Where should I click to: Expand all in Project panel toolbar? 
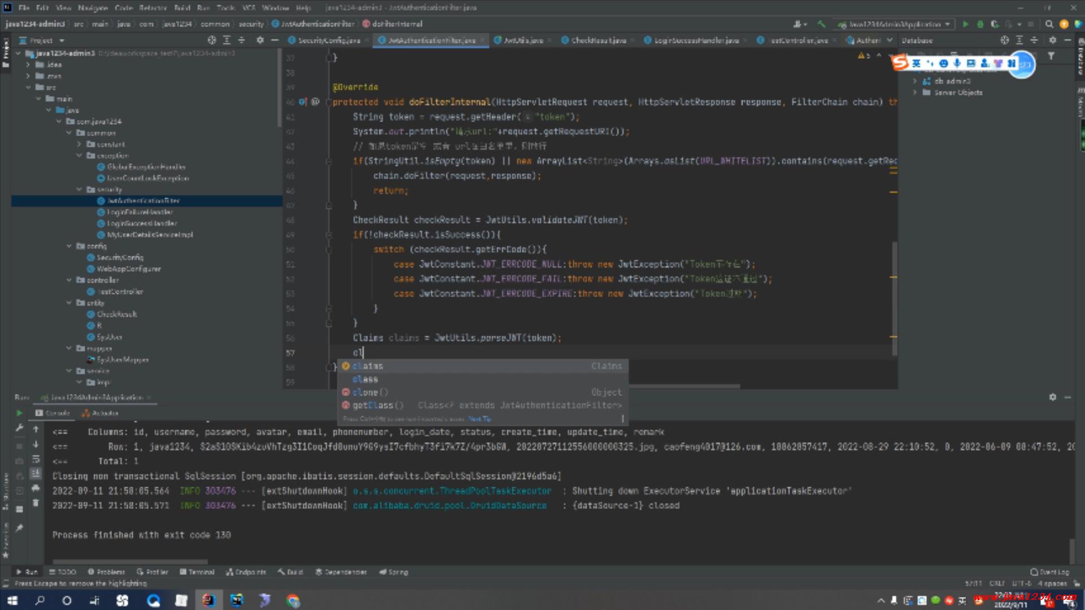click(227, 40)
